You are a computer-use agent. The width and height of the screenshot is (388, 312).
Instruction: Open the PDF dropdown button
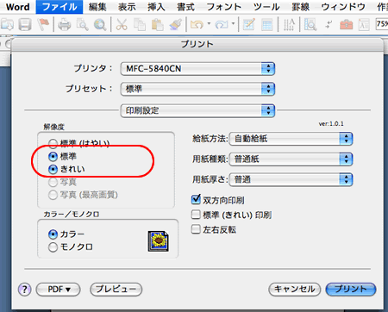coord(59,290)
